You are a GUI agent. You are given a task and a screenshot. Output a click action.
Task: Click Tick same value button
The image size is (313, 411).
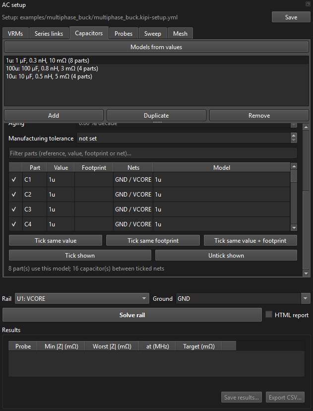point(56,241)
